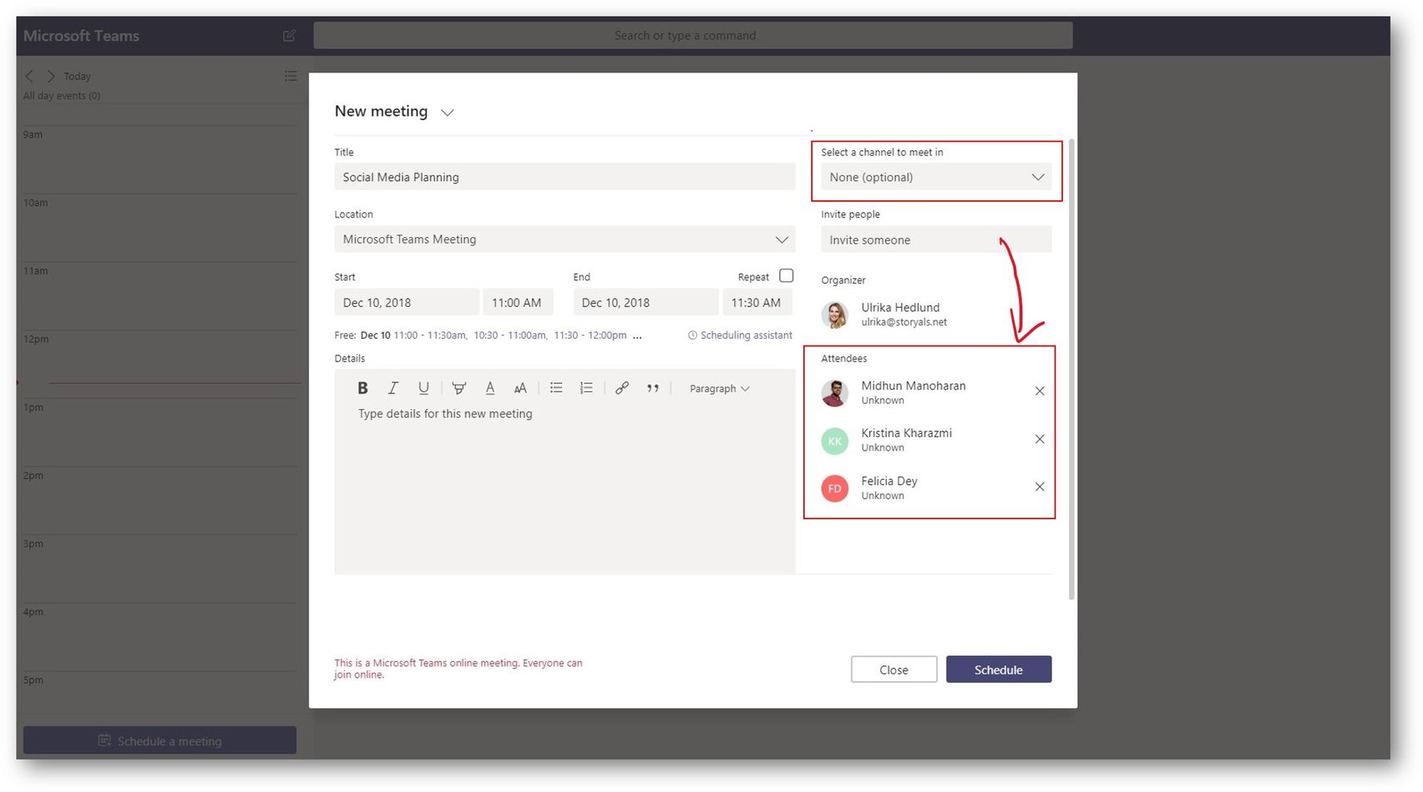Open the start date Dec 10, 2018 picker
The height and width of the screenshot is (792, 1423).
point(407,302)
